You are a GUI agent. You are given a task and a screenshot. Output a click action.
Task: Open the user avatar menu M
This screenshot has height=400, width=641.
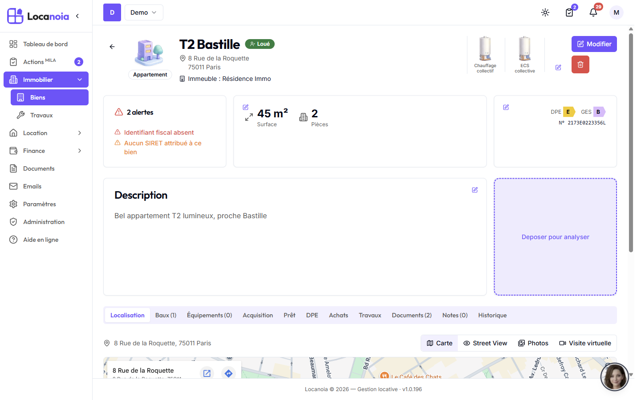[x=617, y=12]
